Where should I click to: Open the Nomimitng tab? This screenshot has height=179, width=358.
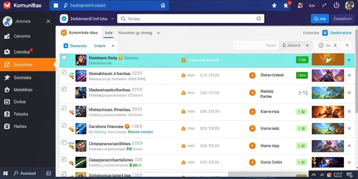tap(135, 33)
